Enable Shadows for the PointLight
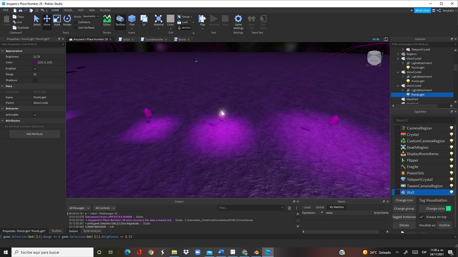458x257 pixels. click(35, 80)
